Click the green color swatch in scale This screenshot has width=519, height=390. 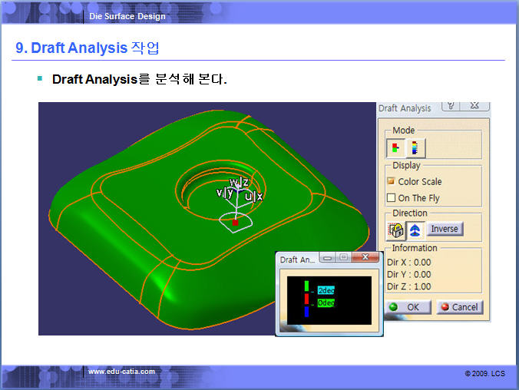(306, 286)
